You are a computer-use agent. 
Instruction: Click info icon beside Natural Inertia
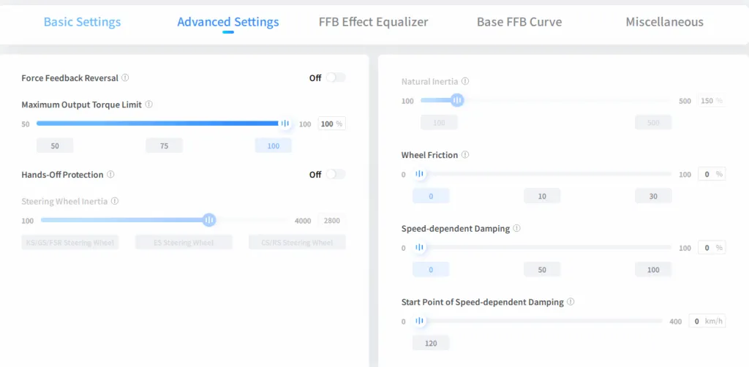point(465,81)
